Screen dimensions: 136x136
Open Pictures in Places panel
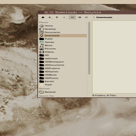pyautogui.click(x=63, y=49)
